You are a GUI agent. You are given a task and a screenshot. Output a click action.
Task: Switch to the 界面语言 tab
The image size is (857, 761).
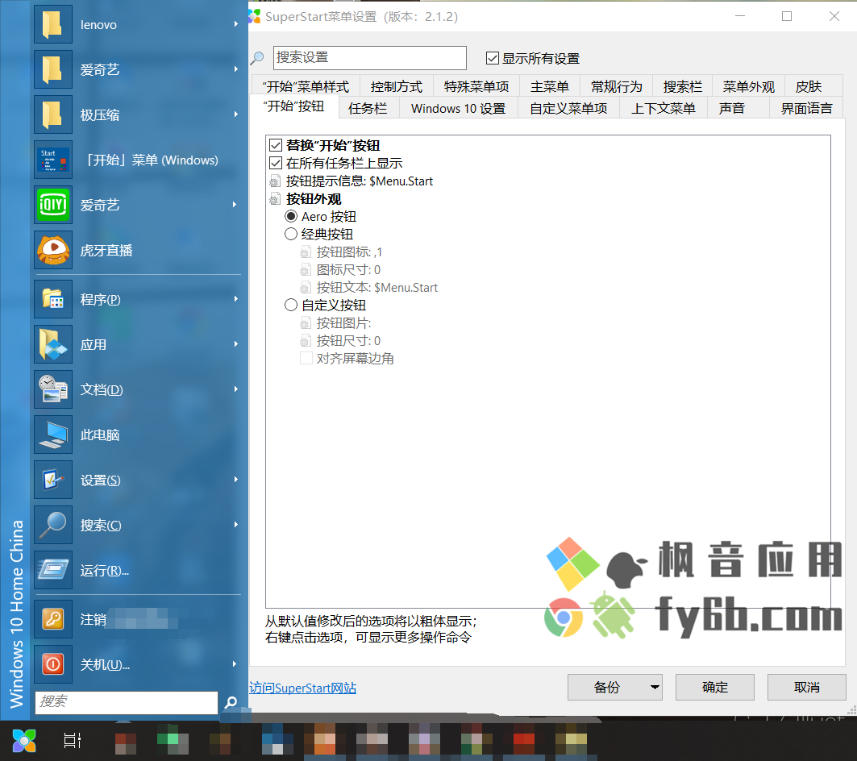point(806,108)
